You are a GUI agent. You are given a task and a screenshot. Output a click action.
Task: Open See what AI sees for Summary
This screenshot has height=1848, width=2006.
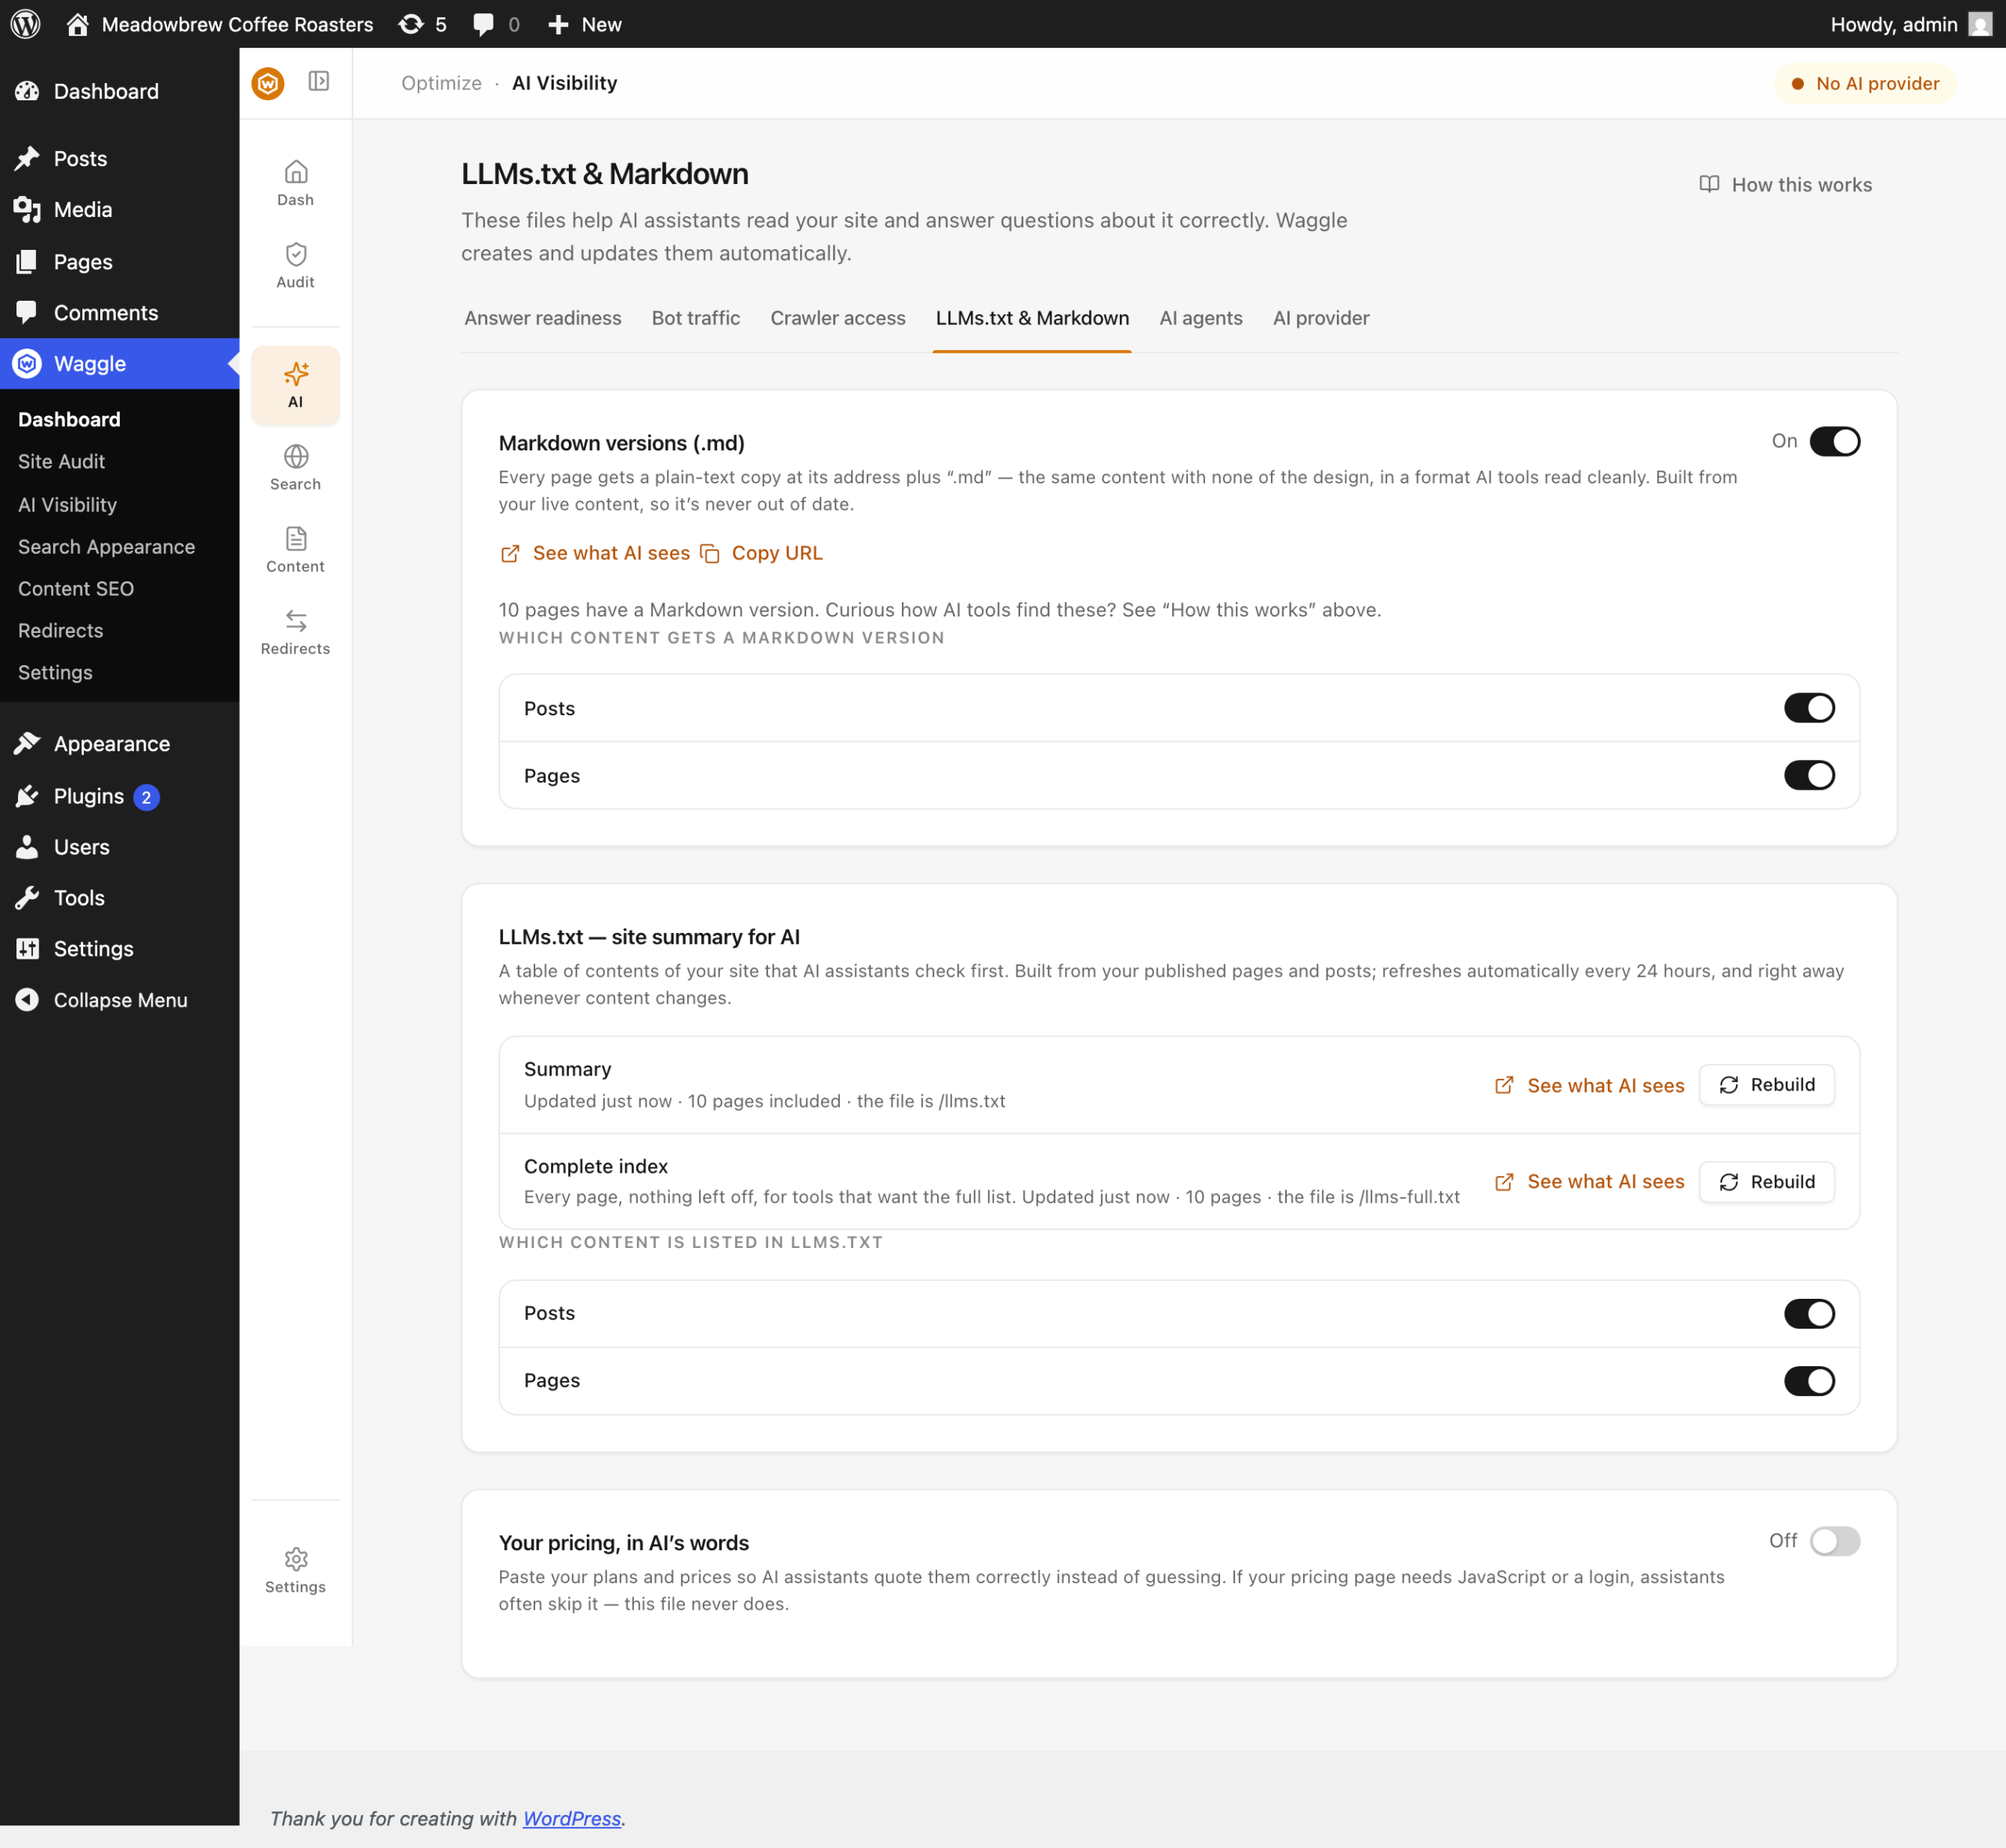pyautogui.click(x=1589, y=1085)
